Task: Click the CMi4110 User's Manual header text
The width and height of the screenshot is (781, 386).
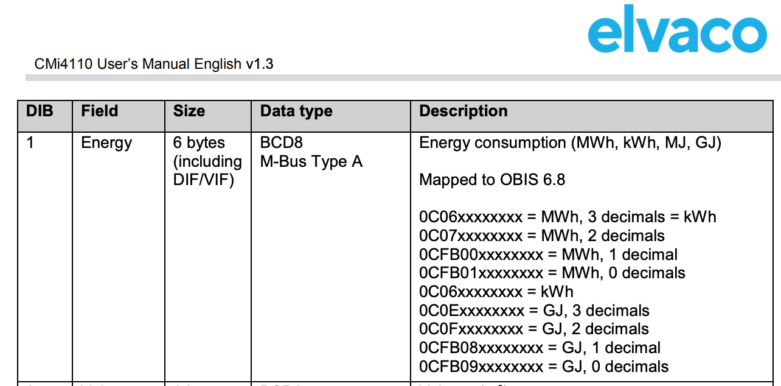Action: pos(154,64)
